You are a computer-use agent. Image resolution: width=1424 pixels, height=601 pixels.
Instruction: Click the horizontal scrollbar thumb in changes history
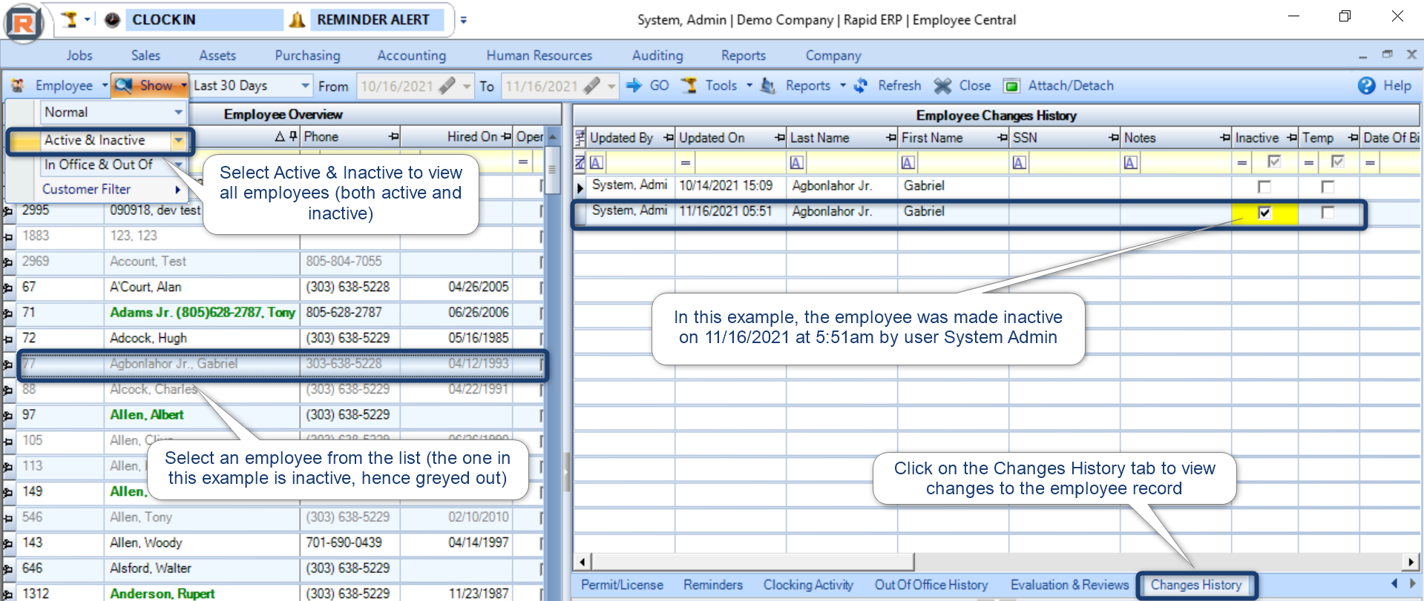click(x=752, y=562)
